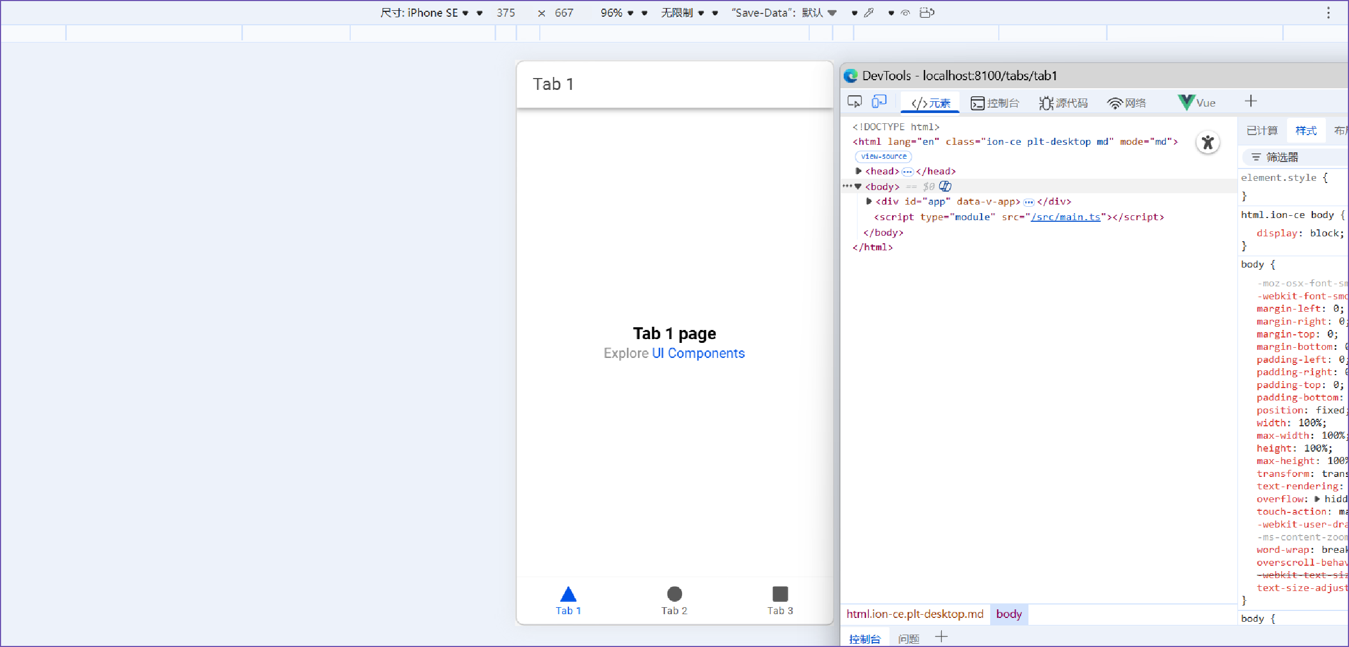This screenshot has height=647, width=1349.
Task: Focus the 筛选器 styles filter field
Action: [x=1296, y=157]
